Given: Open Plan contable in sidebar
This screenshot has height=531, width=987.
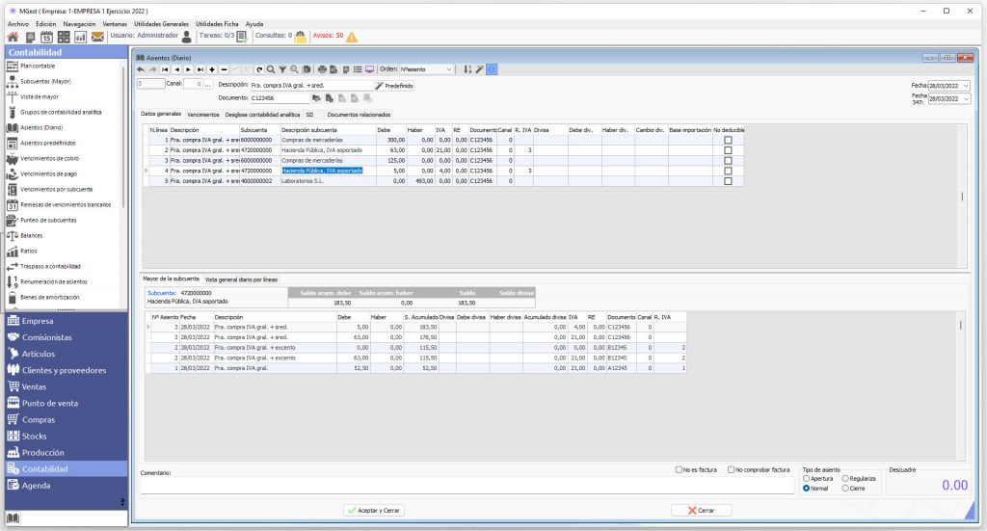Looking at the screenshot, I should coord(38,66).
